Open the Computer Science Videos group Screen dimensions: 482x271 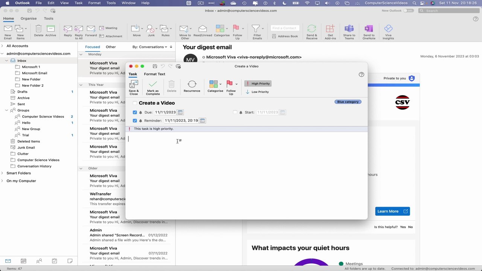43,117
